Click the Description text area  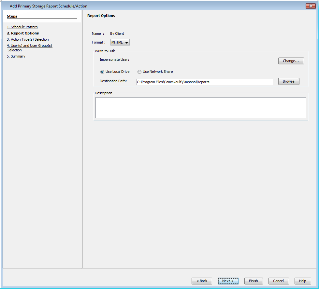coord(200,108)
